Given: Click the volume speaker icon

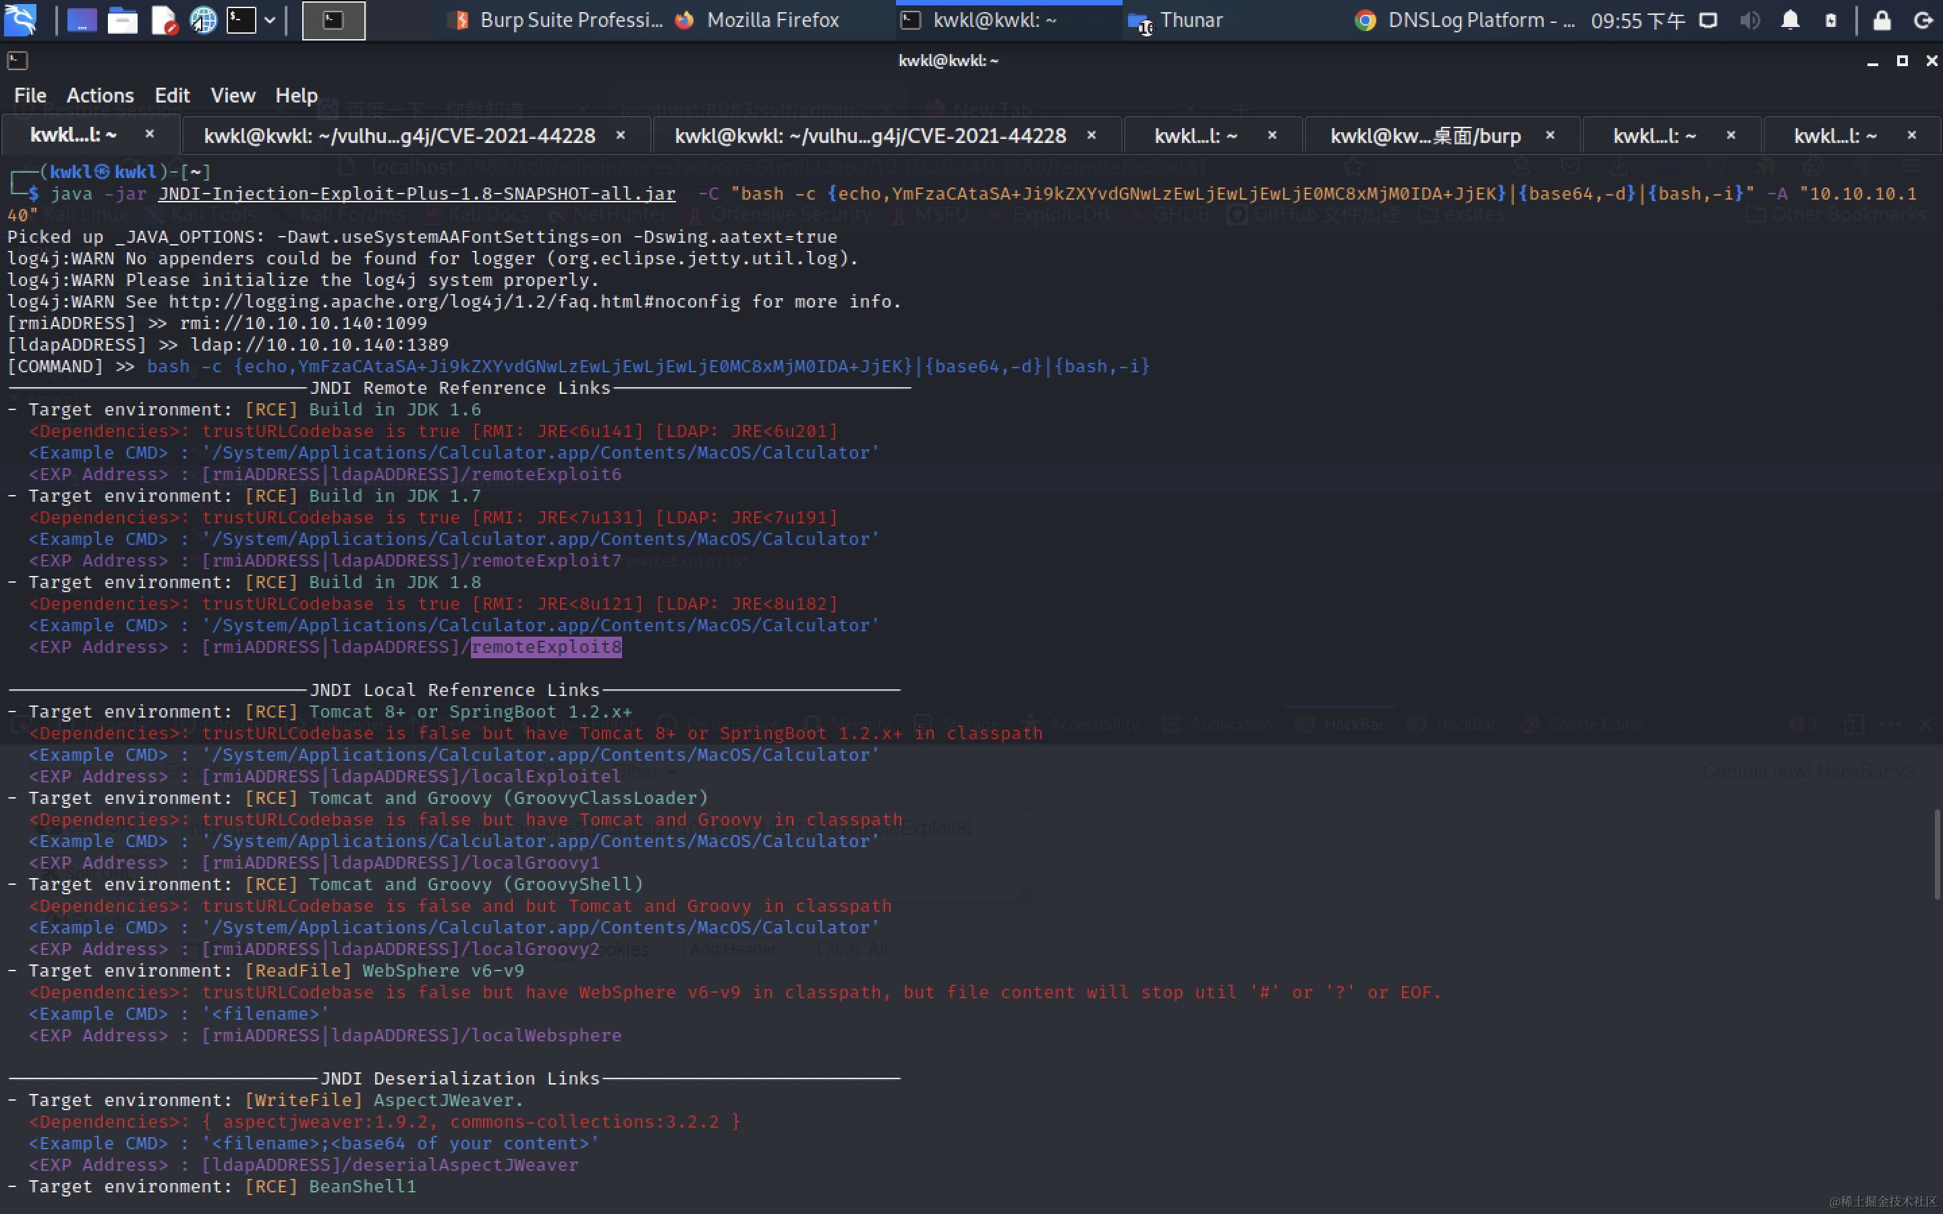Looking at the screenshot, I should 1749,20.
